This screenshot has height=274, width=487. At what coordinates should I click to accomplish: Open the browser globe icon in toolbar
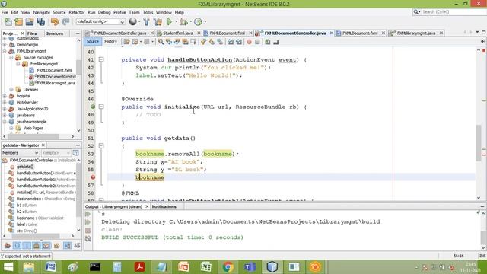coord(133,21)
